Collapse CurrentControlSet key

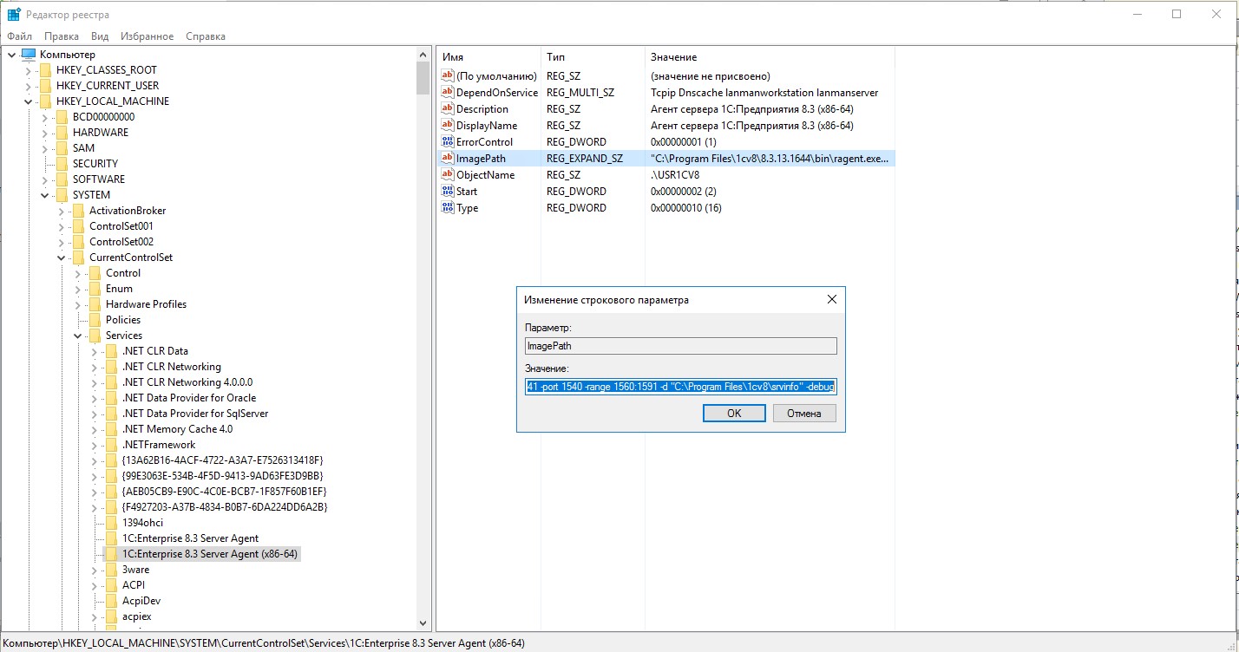[61, 258]
